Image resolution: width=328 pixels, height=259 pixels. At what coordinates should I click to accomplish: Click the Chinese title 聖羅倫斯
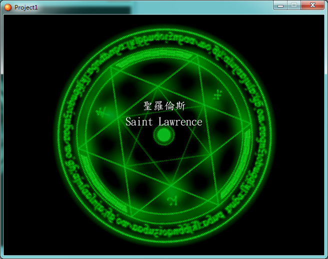click(164, 106)
